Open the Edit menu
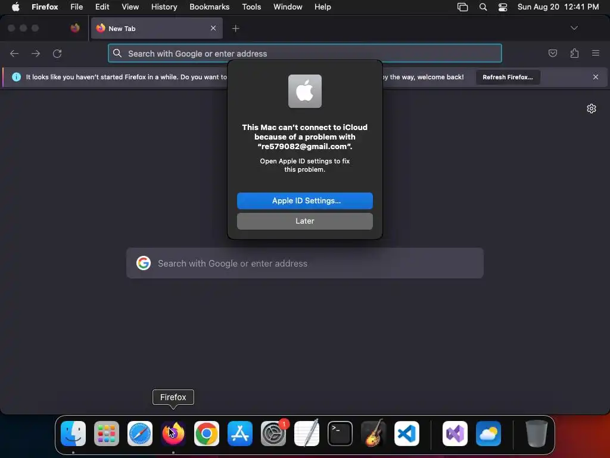The image size is (610, 458). click(102, 7)
